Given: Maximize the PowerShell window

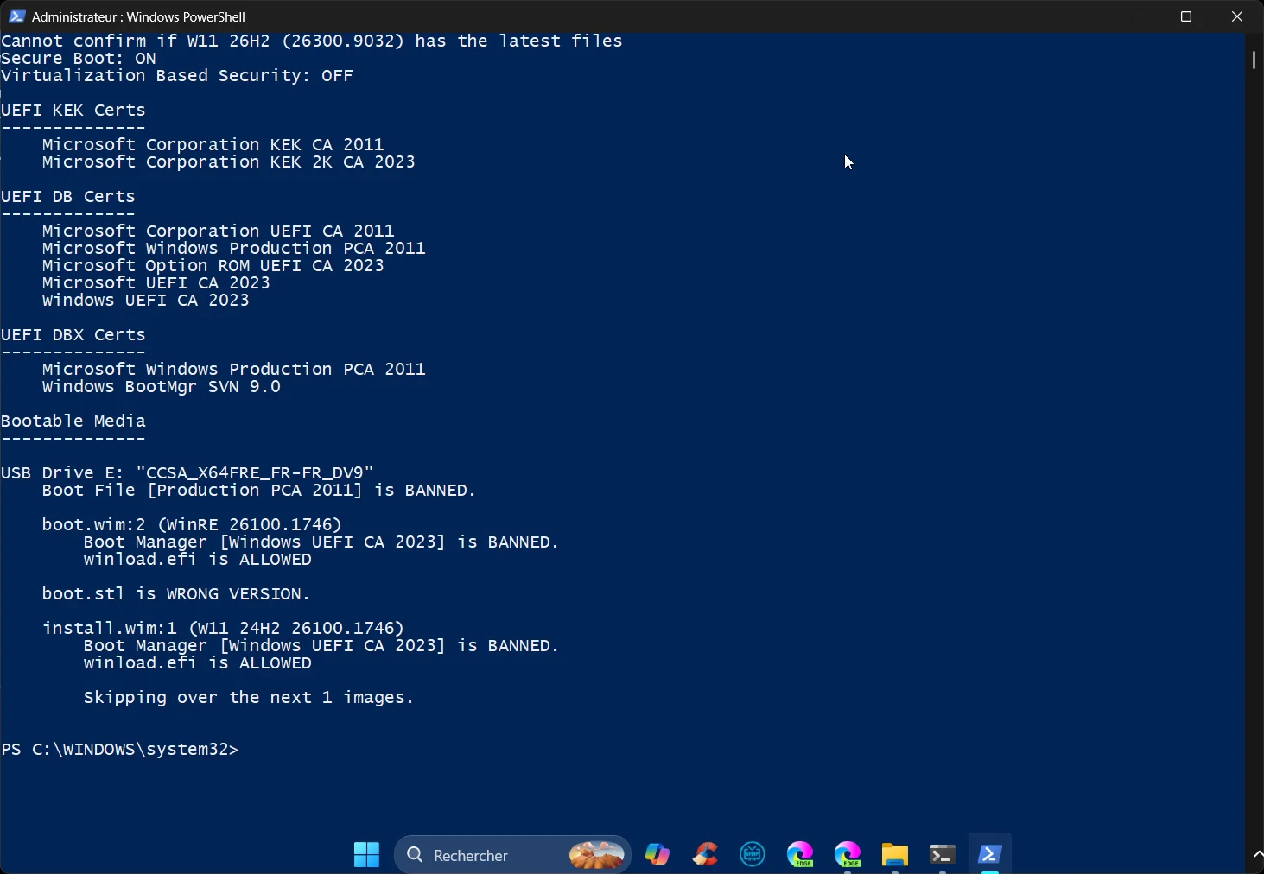Looking at the screenshot, I should [x=1186, y=16].
